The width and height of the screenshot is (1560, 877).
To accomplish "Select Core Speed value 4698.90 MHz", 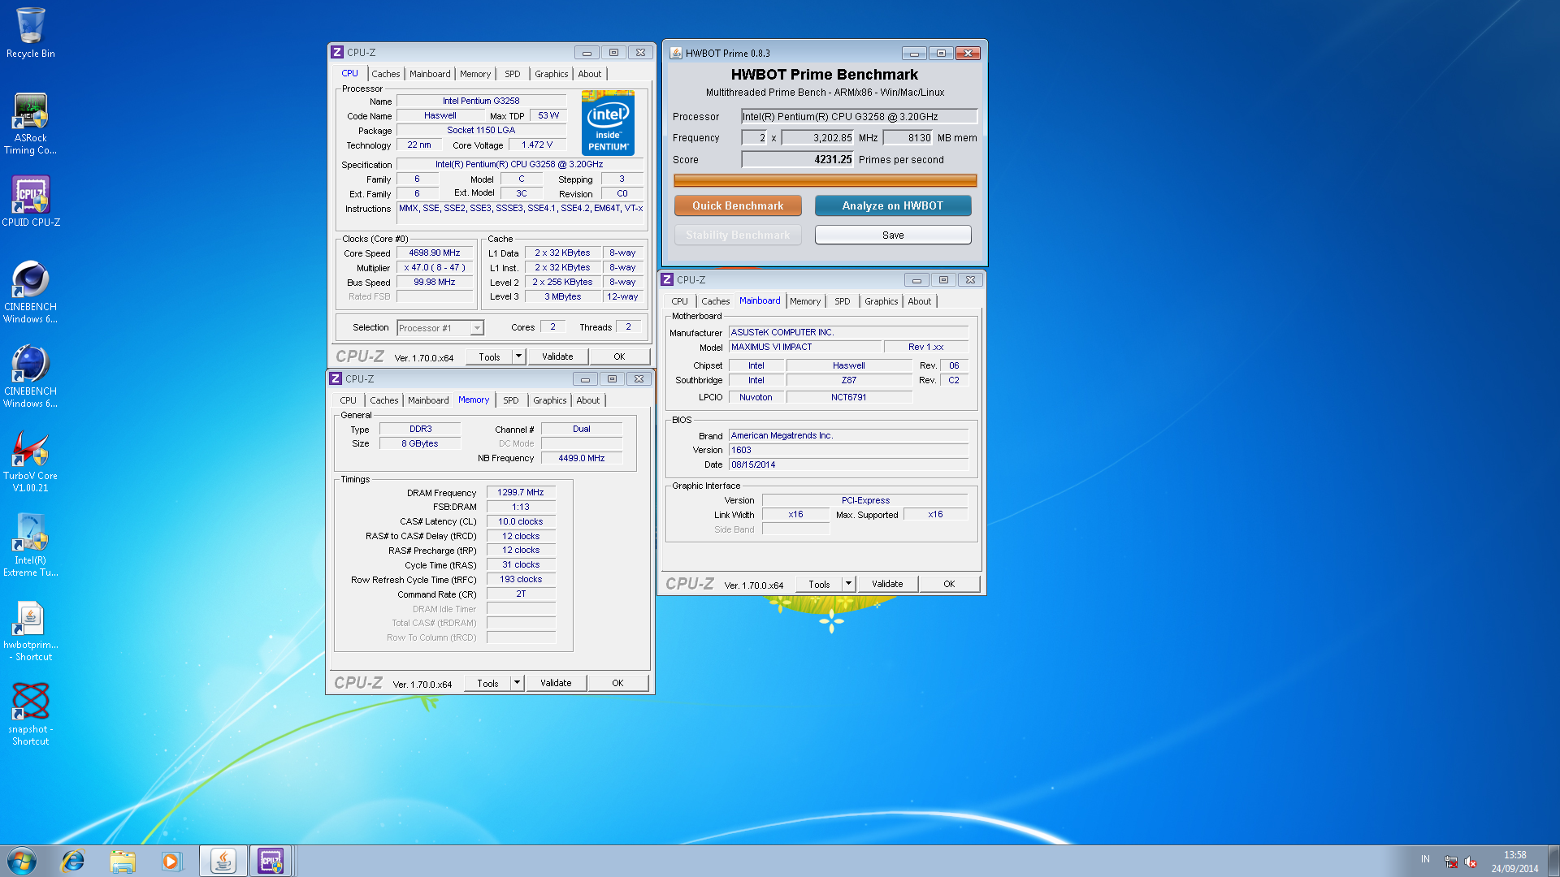I will click(435, 253).
